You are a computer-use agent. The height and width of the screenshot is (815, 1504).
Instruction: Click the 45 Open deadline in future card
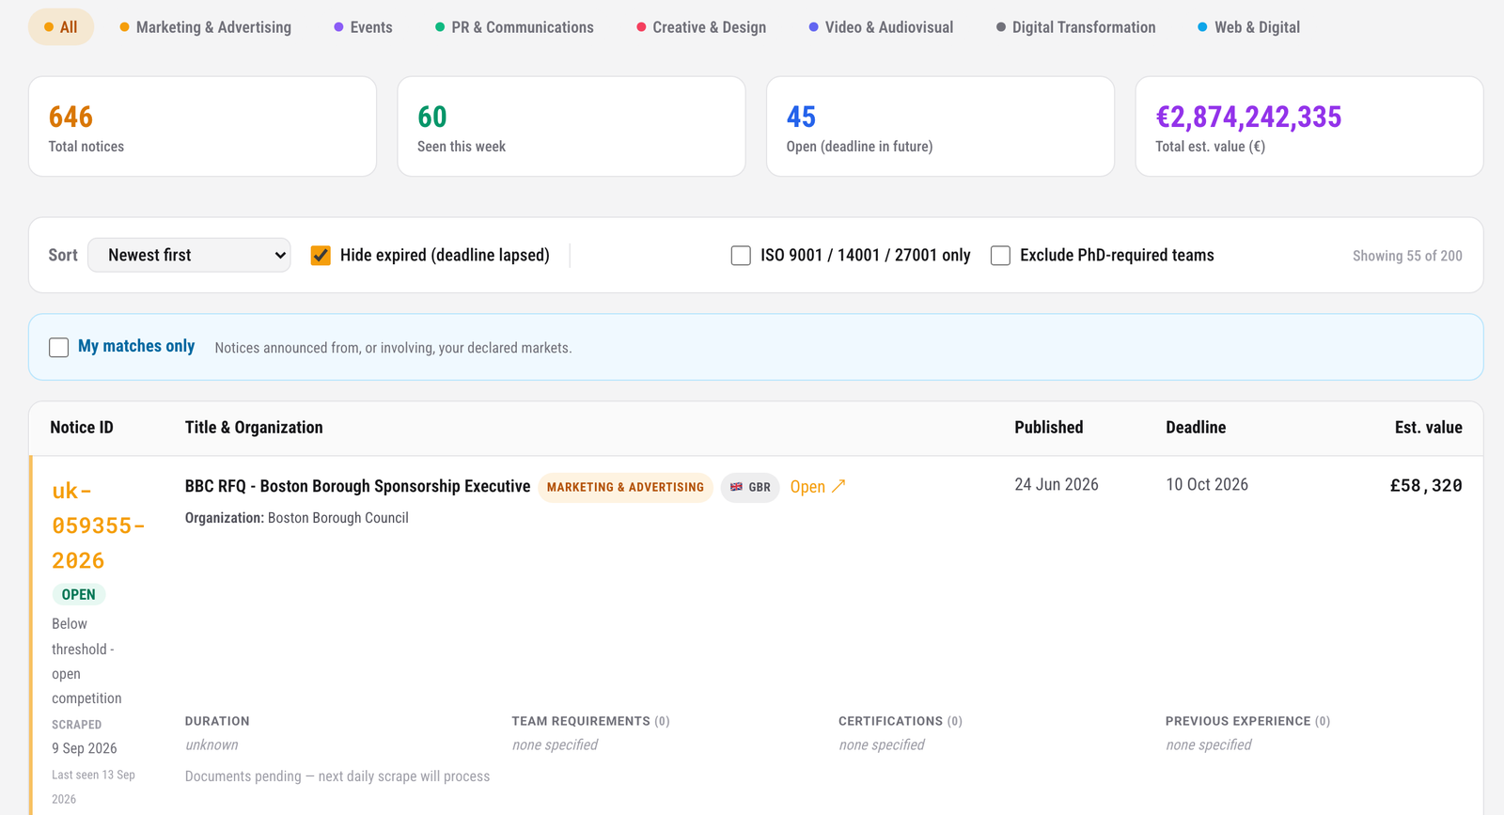pyautogui.click(x=940, y=126)
